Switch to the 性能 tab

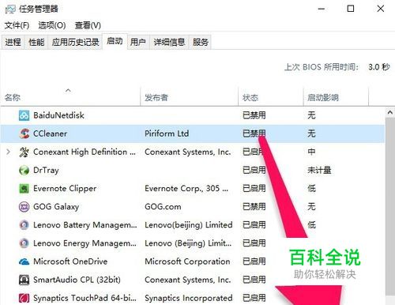(x=36, y=42)
